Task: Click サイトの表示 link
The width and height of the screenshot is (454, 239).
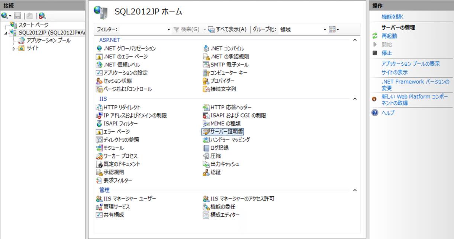Action: [x=395, y=72]
